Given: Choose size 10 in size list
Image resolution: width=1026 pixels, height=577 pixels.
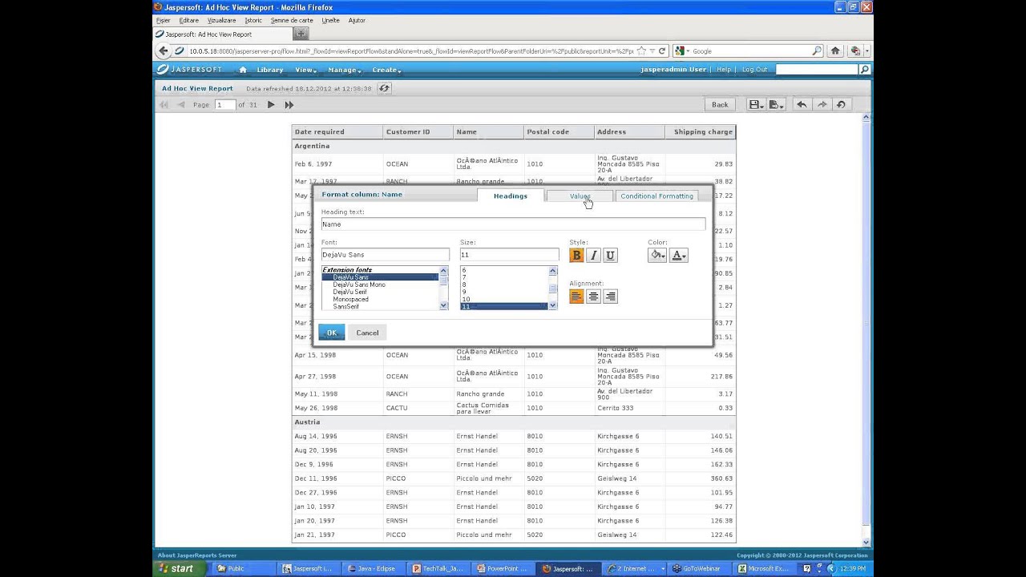Looking at the screenshot, I should point(466,299).
